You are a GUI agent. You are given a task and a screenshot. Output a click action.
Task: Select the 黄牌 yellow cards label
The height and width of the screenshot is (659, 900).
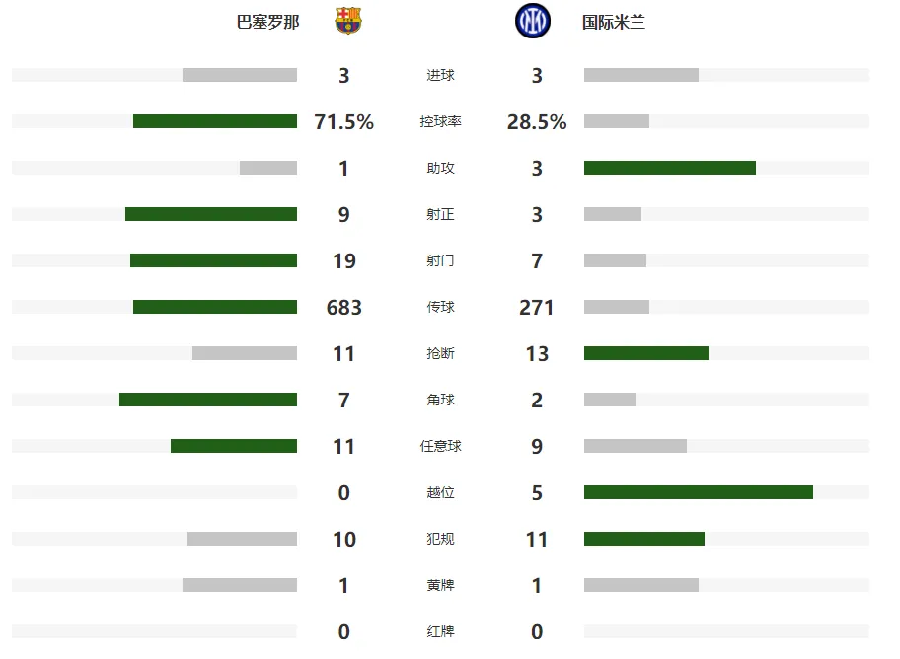[x=440, y=585]
